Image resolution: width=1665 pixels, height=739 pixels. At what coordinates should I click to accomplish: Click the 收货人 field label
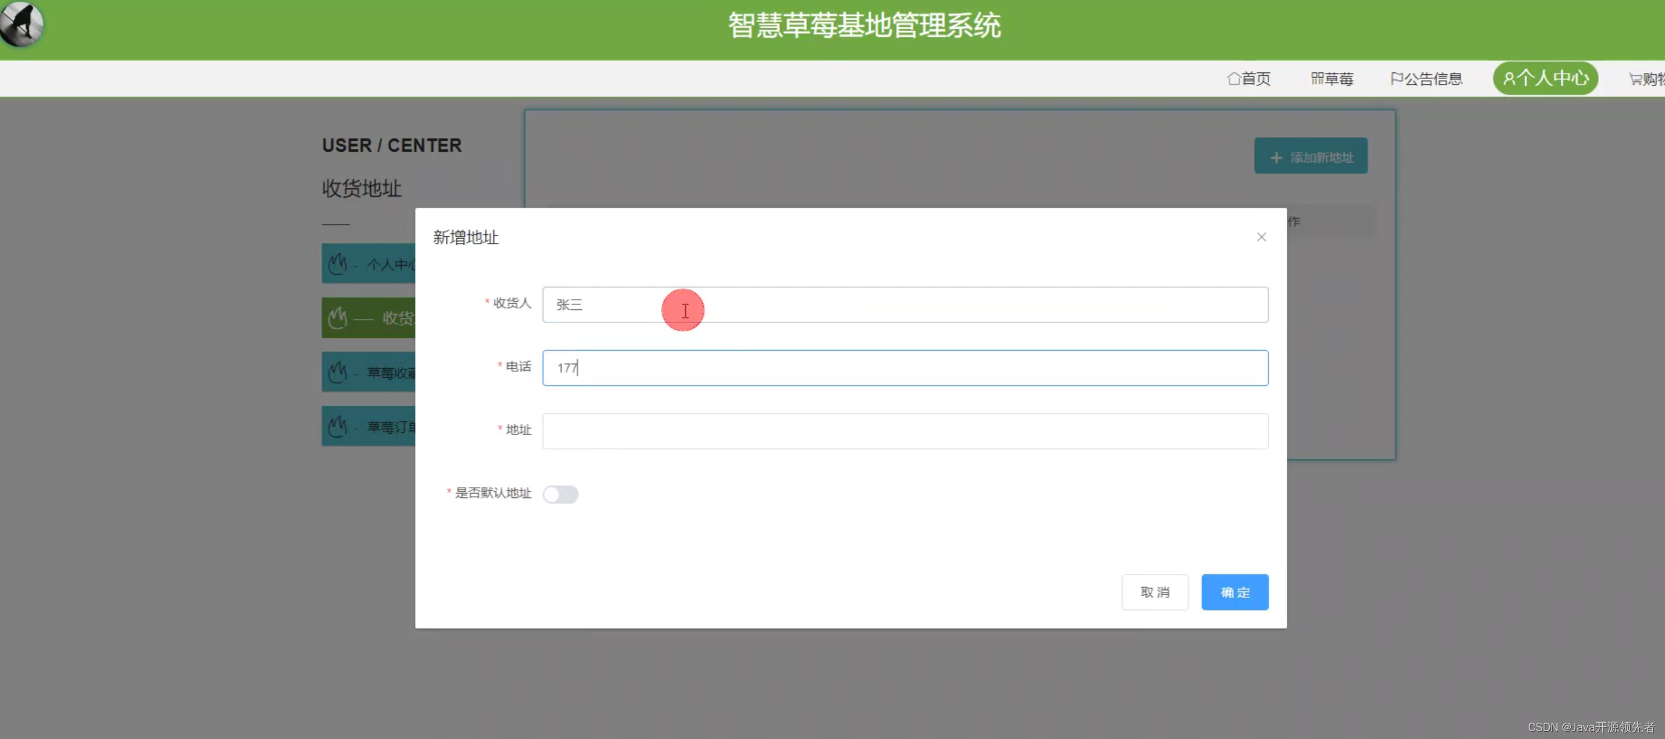[x=512, y=303]
